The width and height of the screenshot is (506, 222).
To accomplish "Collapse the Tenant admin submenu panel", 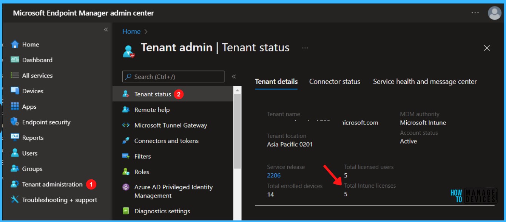I will point(234,76).
